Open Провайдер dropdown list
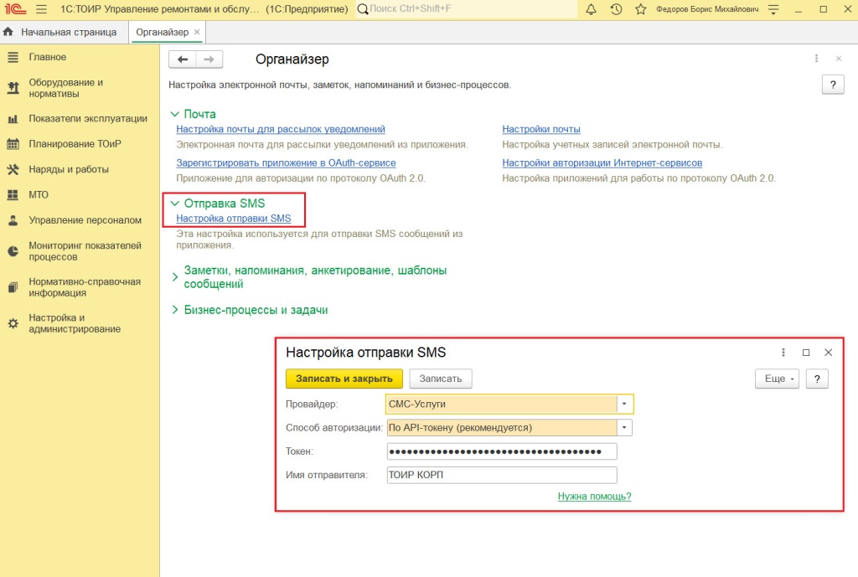858x577 pixels. (624, 404)
